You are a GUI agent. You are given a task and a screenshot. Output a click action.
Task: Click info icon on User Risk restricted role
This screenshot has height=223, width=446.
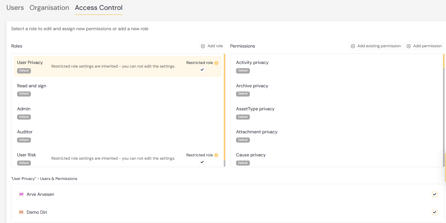tap(216, 155)
